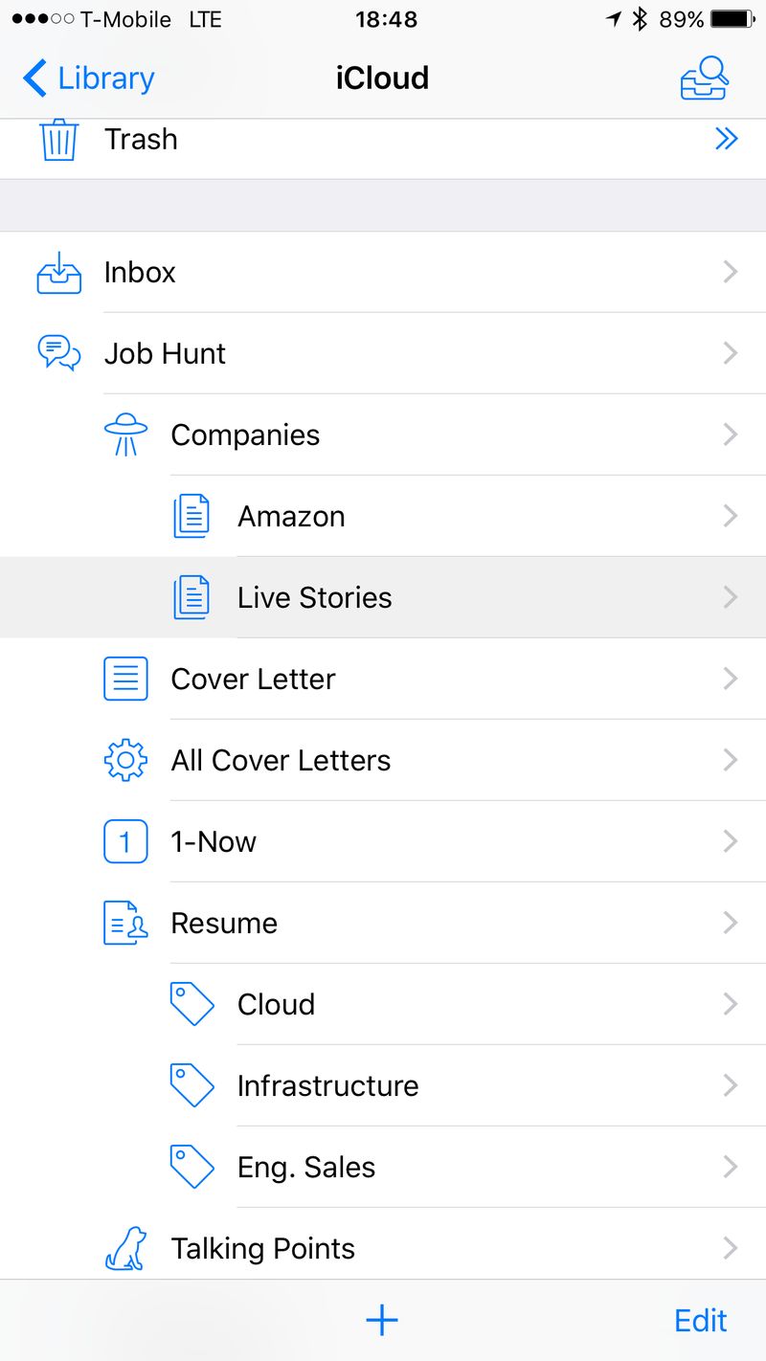The width and height of the screenshot is (766, 1361).
Task: Add a new item with plus button
Action: point(382,1321)
